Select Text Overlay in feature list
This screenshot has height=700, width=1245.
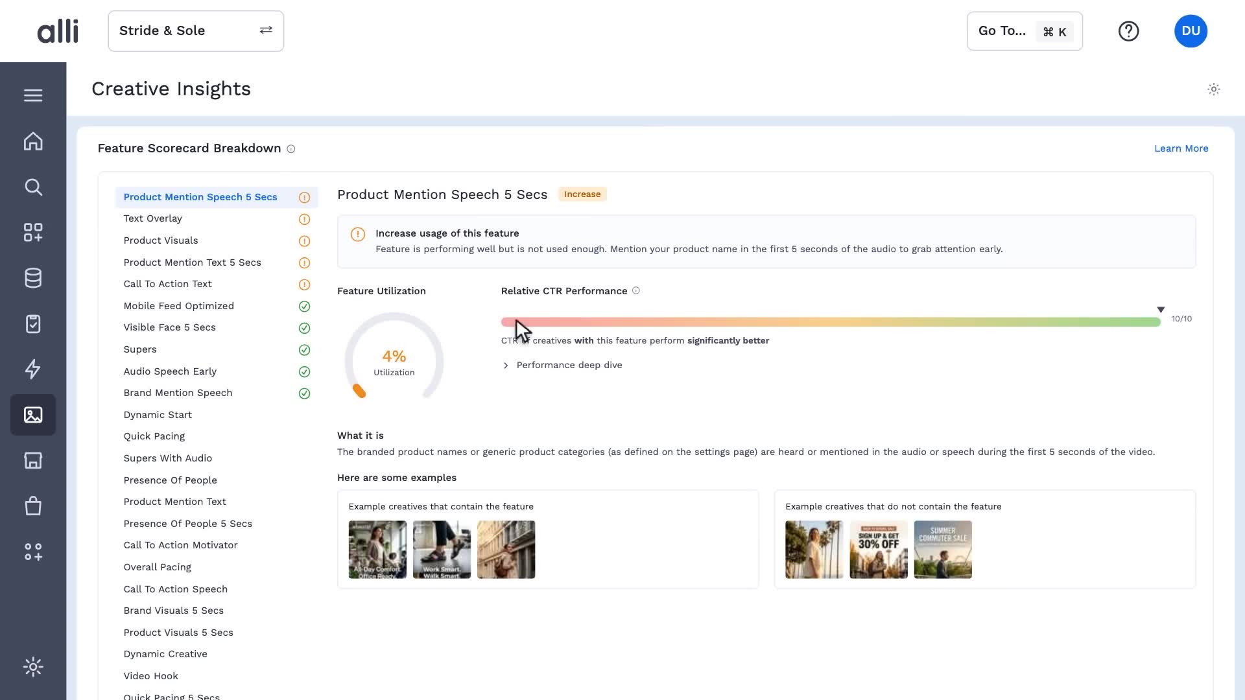pyautogui.click(x=153, y=218)
